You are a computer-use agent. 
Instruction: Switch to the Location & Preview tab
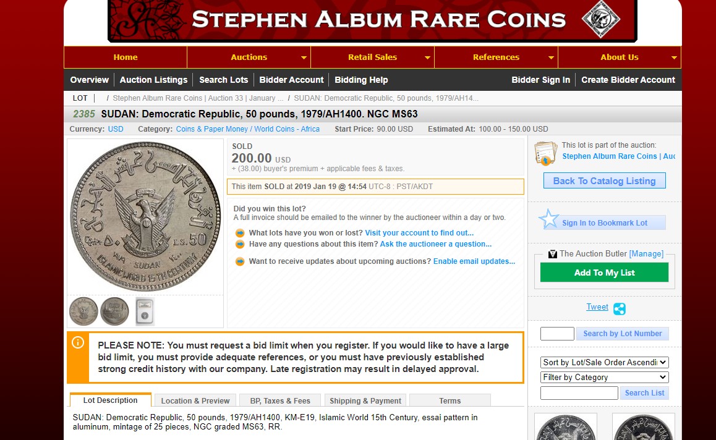195,400
